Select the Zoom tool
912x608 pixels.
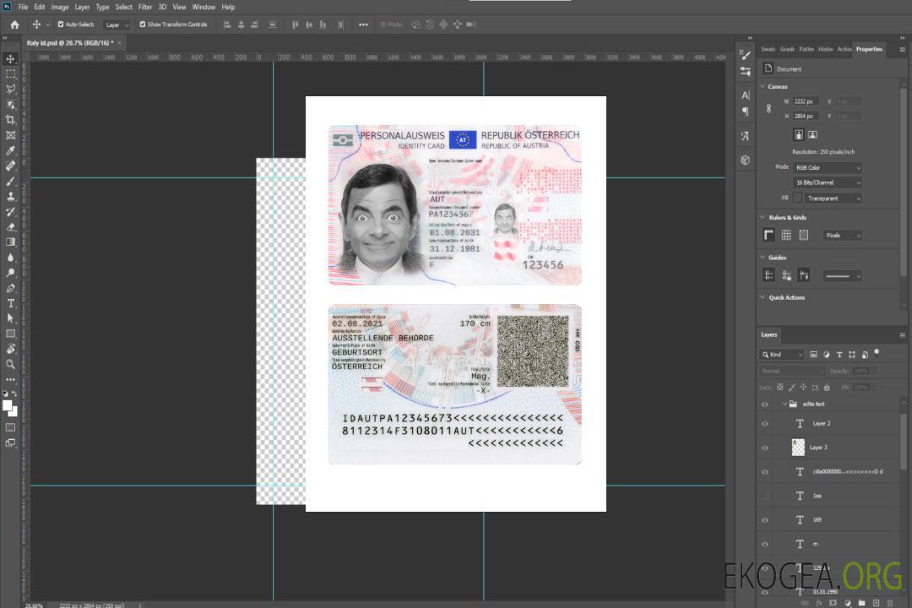10,364
